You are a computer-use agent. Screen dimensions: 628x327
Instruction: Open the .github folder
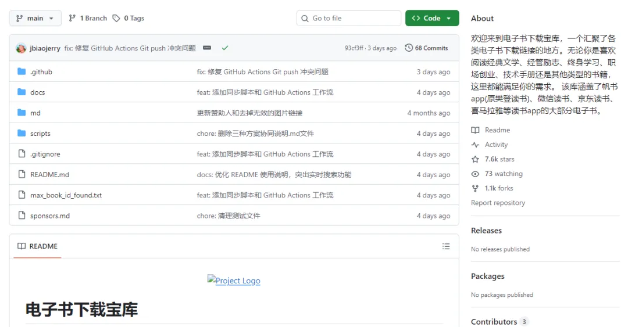point(41,71)
